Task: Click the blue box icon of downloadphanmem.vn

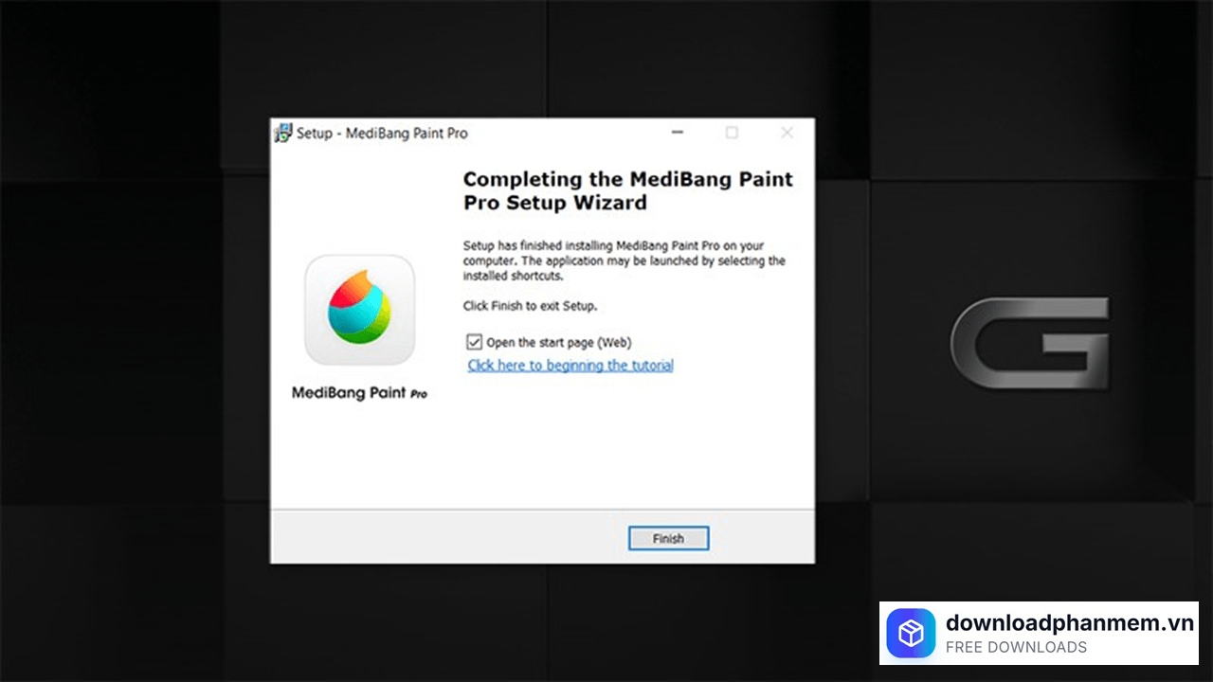Action: (x=911, y=634)
